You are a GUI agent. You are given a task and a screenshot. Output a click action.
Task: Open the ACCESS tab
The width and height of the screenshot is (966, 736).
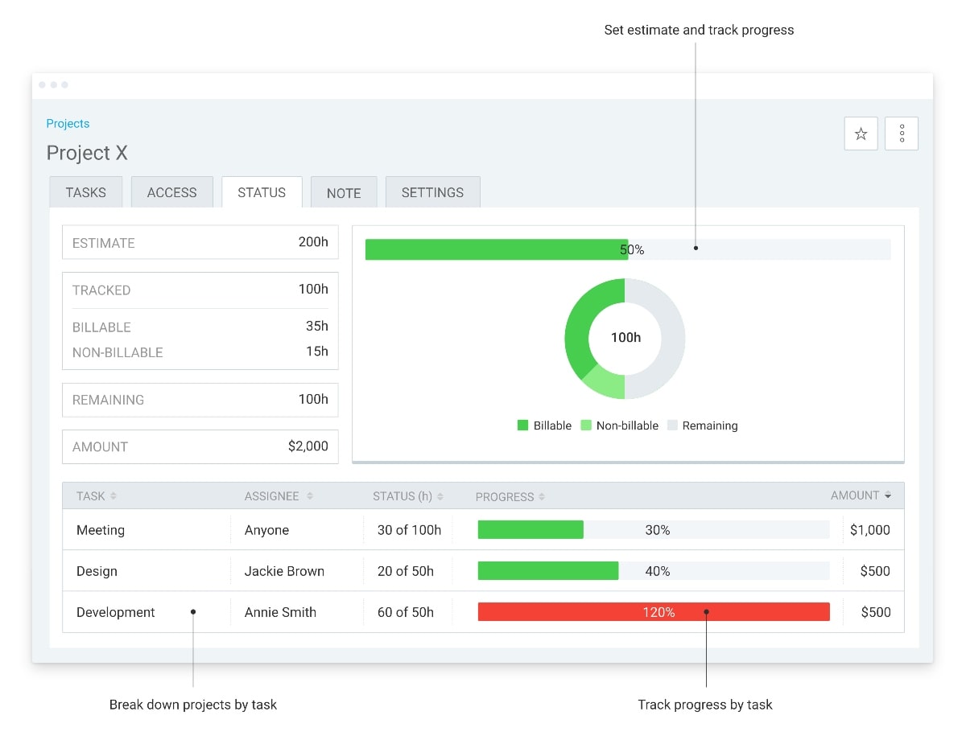click(x=172, y=192)
